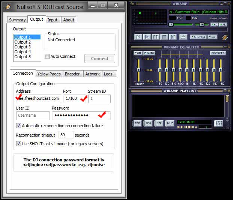This screenshot has height=200, width=233.
Task: Open Artwork tab
Action: click(x=92, y=74)
